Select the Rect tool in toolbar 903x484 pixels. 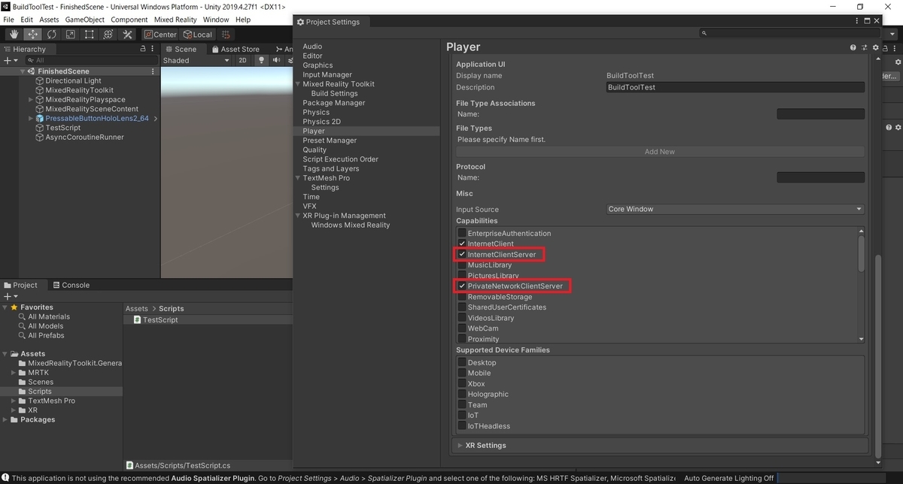(x=89, y=34)
